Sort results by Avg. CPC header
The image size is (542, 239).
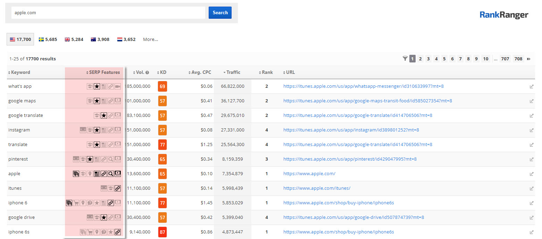click(x=201, y=72)
